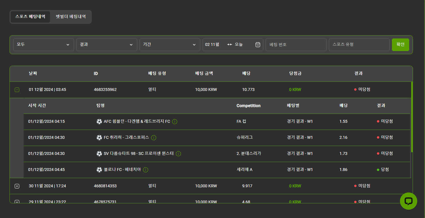Viewport: 425px width, 218px height.
Task: Show info for 볼로냐 FC - 베네치아 match
Action: [146, 170]
